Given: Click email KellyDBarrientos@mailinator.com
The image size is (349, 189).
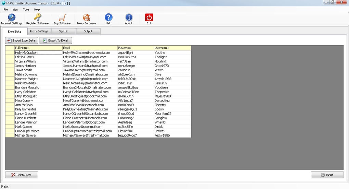Looking at the screenshot, I should [x=90, y=109].
